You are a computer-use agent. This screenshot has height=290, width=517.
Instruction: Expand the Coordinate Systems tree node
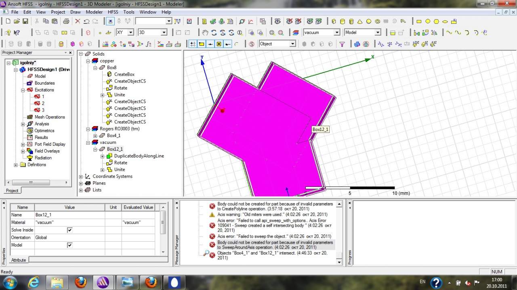tap(81, 176)
